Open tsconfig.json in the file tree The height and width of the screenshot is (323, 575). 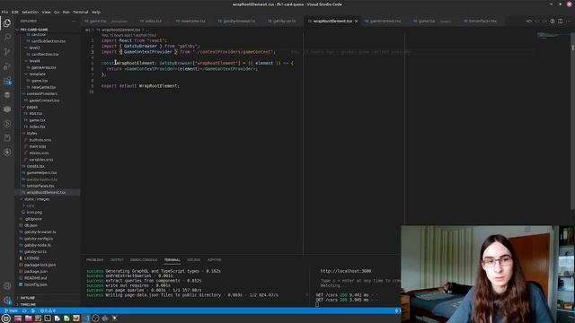pyautogui.click(x=36, y=284)
